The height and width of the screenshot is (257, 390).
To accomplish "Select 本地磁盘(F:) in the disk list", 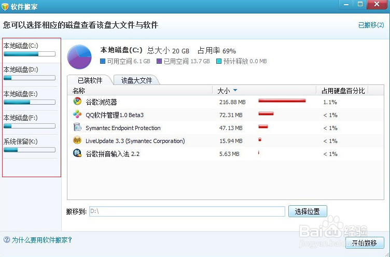I will click(x=30, y=122).
